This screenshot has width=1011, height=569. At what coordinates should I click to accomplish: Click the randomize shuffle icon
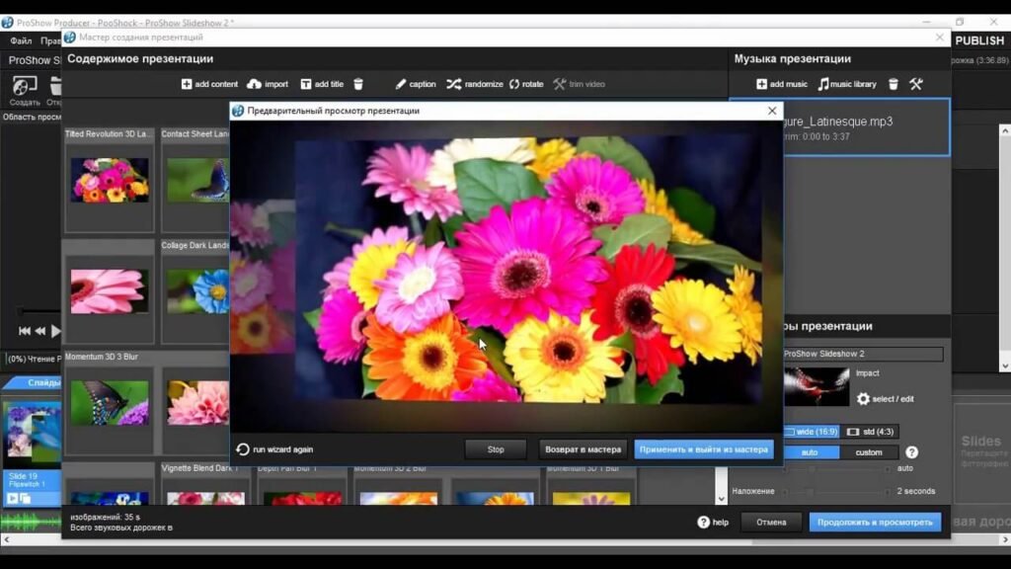click(x=454, y=84)
